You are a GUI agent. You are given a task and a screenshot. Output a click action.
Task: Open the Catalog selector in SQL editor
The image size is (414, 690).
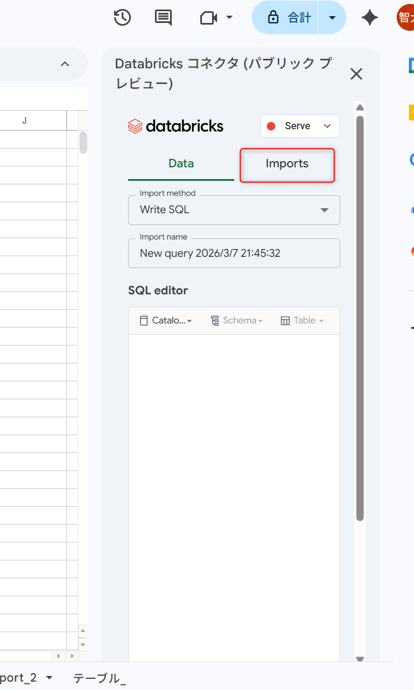166,321
